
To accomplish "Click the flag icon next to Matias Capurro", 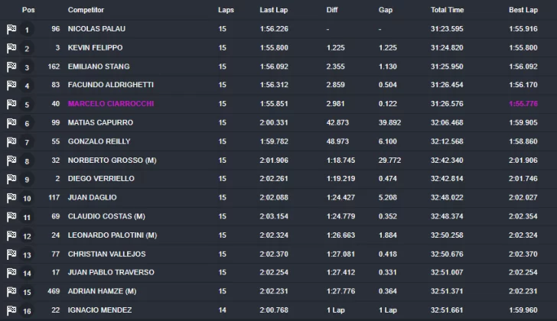I will [11, 123].
